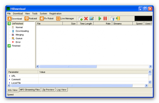
Task: Sort by the Size column header
Action: [70, 23]
